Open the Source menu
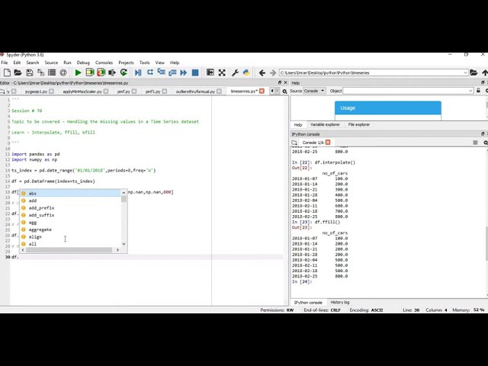488x366 pixels. tap(51, 63)
